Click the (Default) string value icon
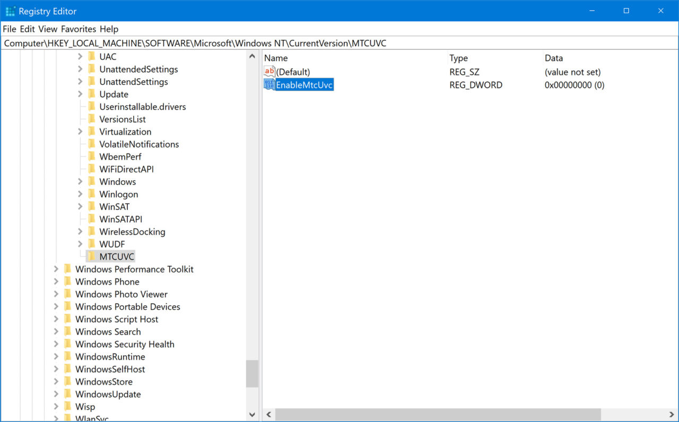The width and height of the screenshot is (679, 422). tap(269, 72)
